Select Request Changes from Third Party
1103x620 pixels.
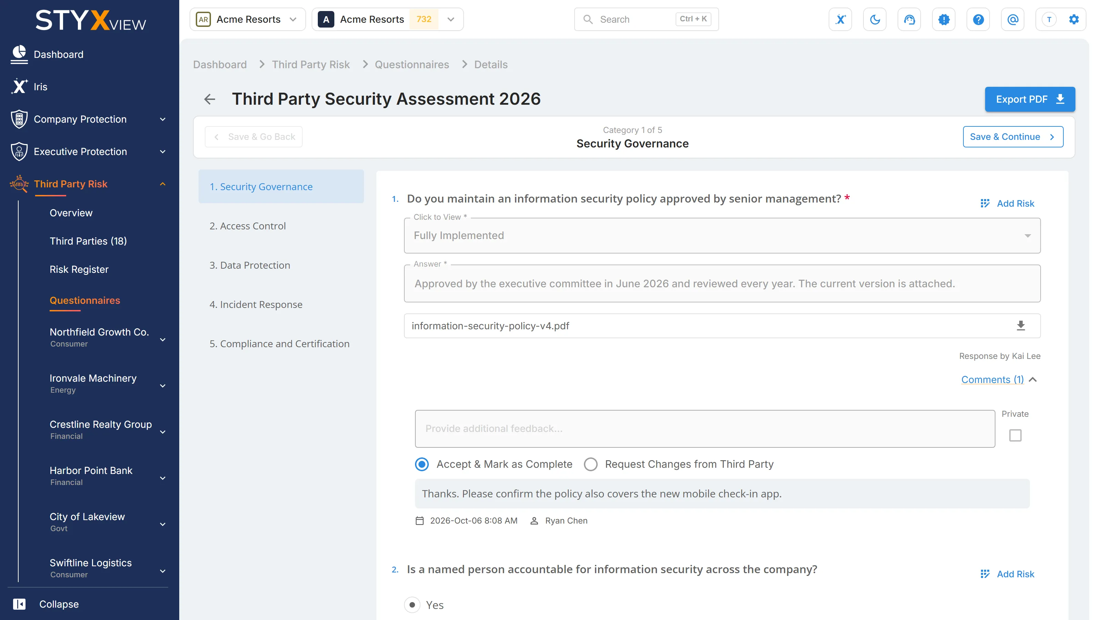[590, 464]
